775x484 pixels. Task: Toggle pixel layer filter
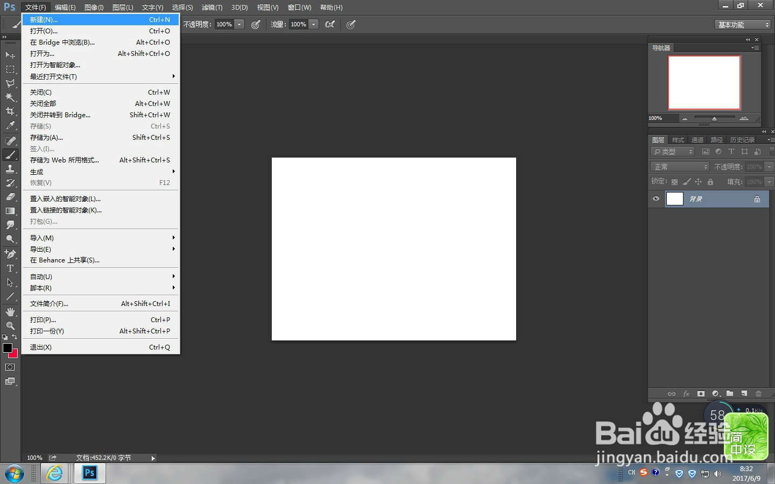706,152
